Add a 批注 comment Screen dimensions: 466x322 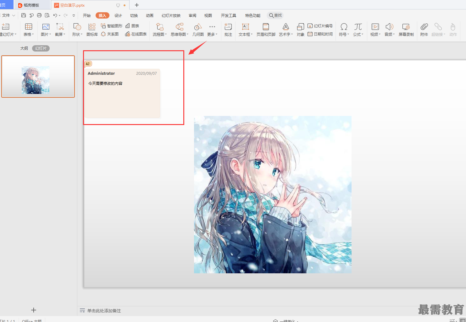228,30
